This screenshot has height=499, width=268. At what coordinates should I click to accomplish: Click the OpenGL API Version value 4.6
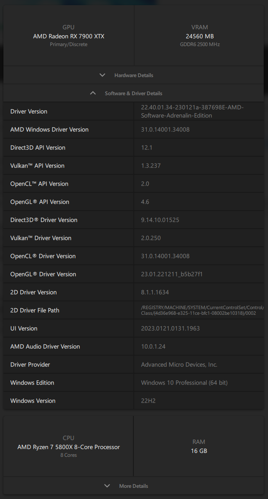tap(145, 202)
